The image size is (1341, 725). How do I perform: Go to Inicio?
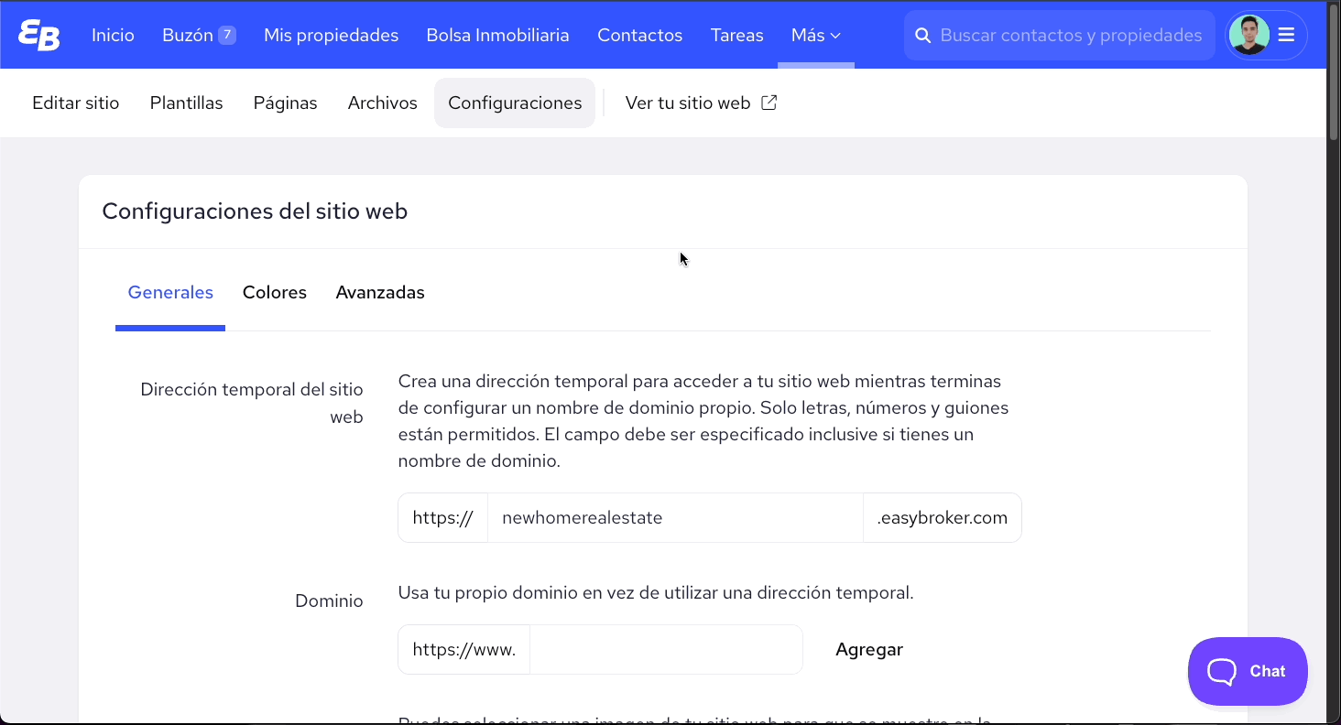point(113,35)
